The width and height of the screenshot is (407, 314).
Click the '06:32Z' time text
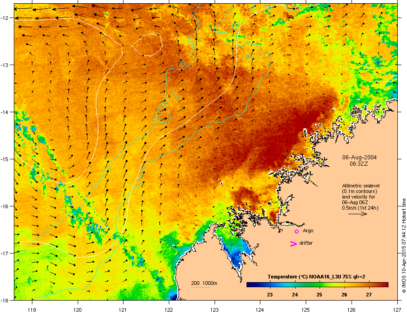(x=359, y=164)
